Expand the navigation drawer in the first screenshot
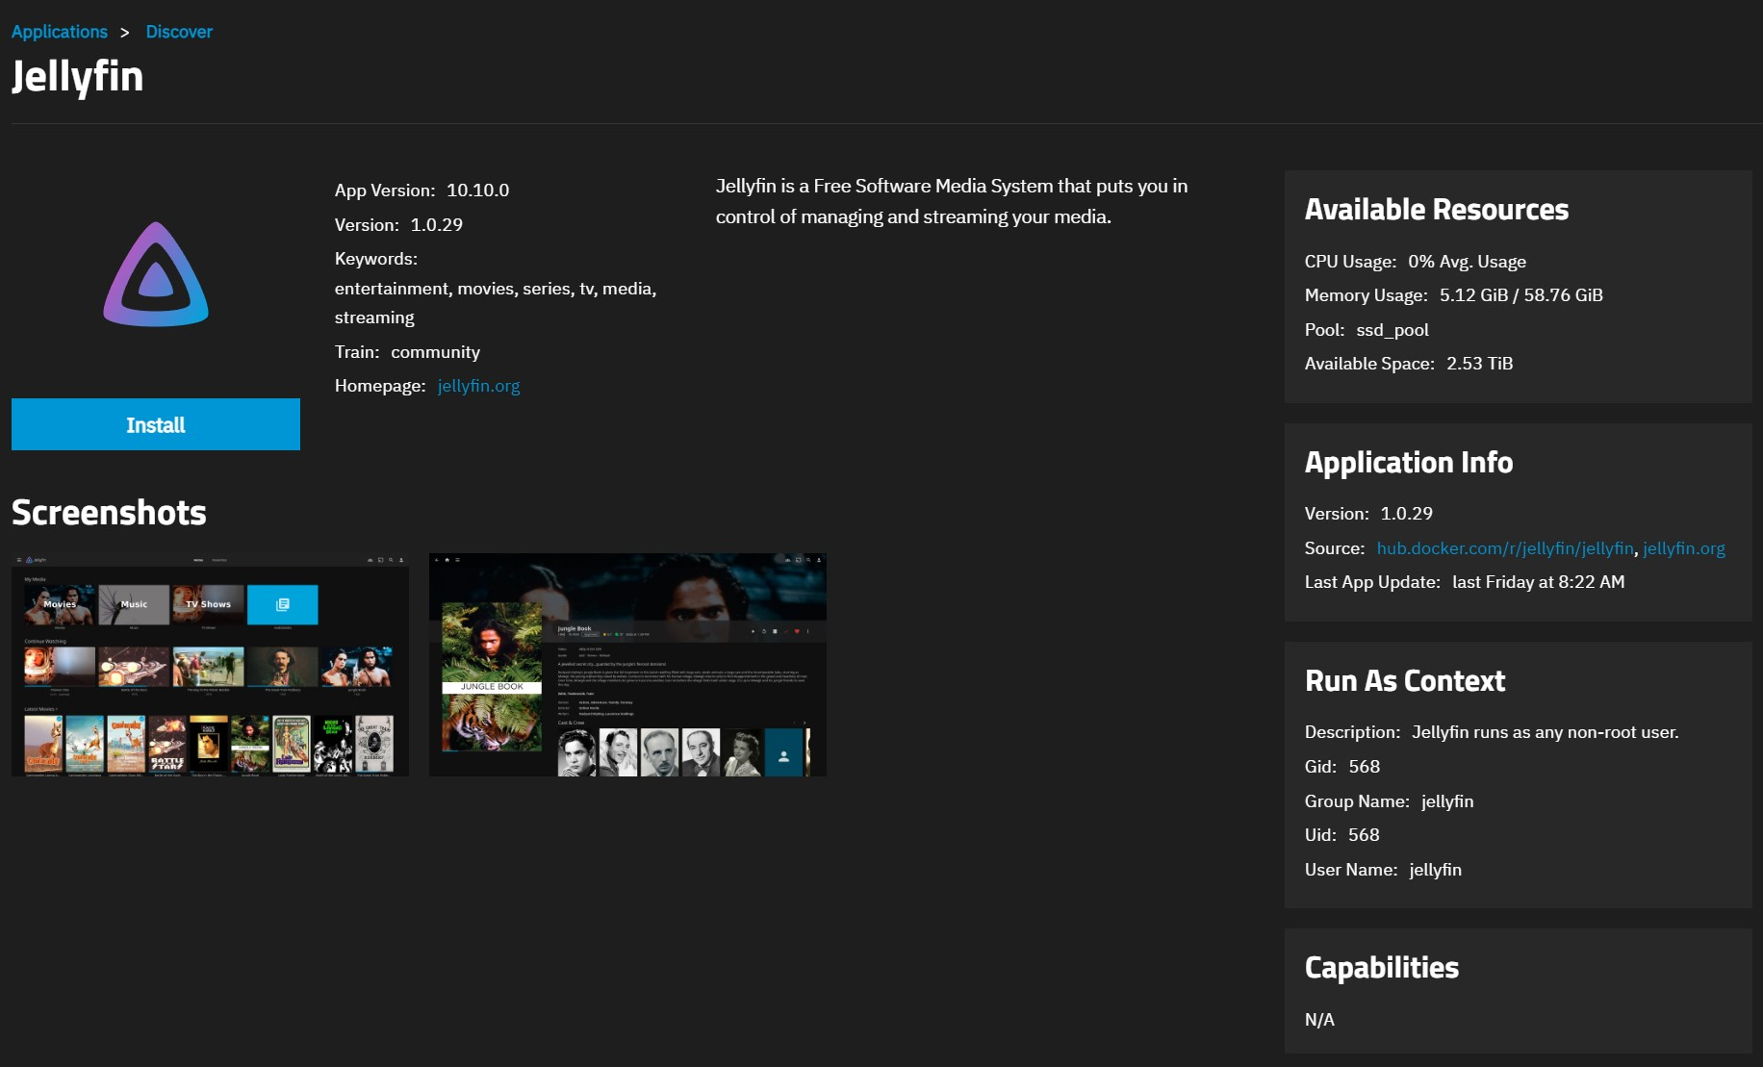 (x=19, y=560)
